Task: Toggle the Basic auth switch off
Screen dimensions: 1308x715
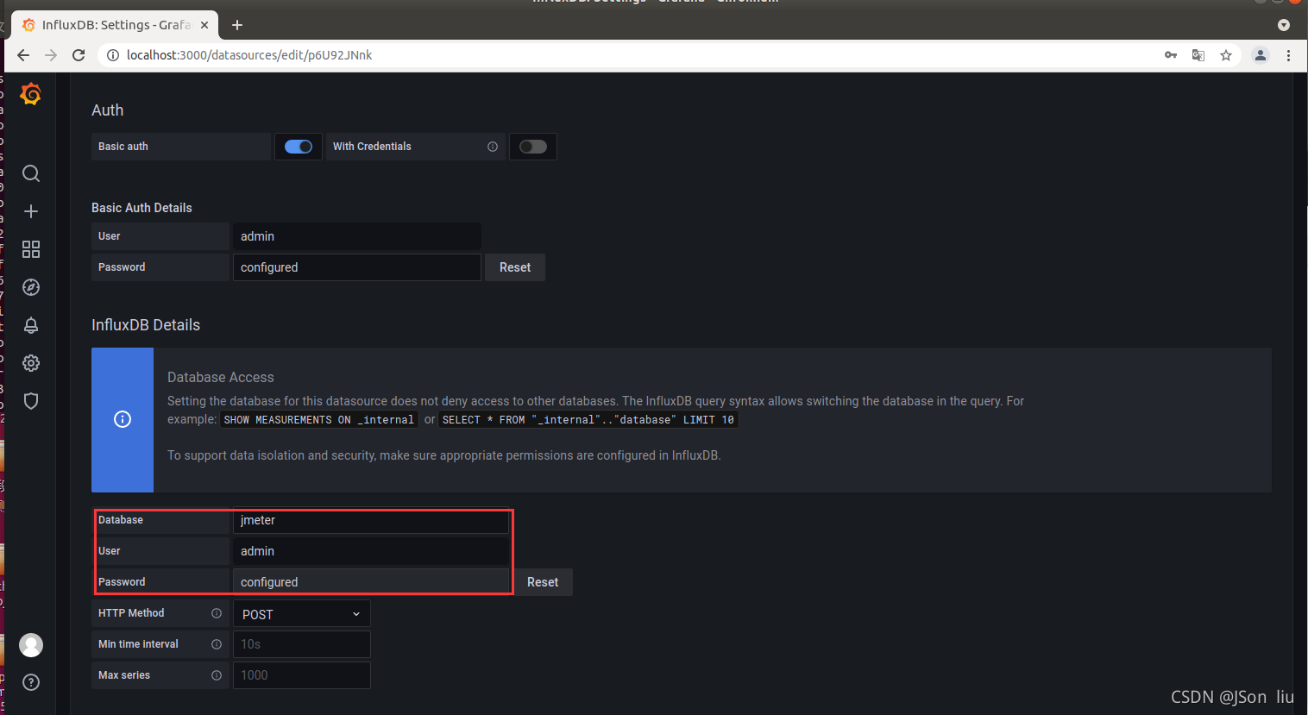Action: (299, 147)
